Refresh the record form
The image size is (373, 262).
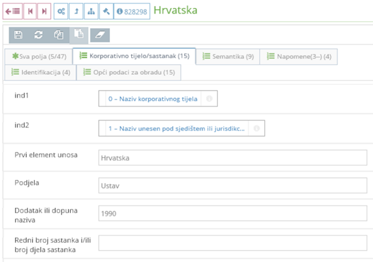point(39,35)
